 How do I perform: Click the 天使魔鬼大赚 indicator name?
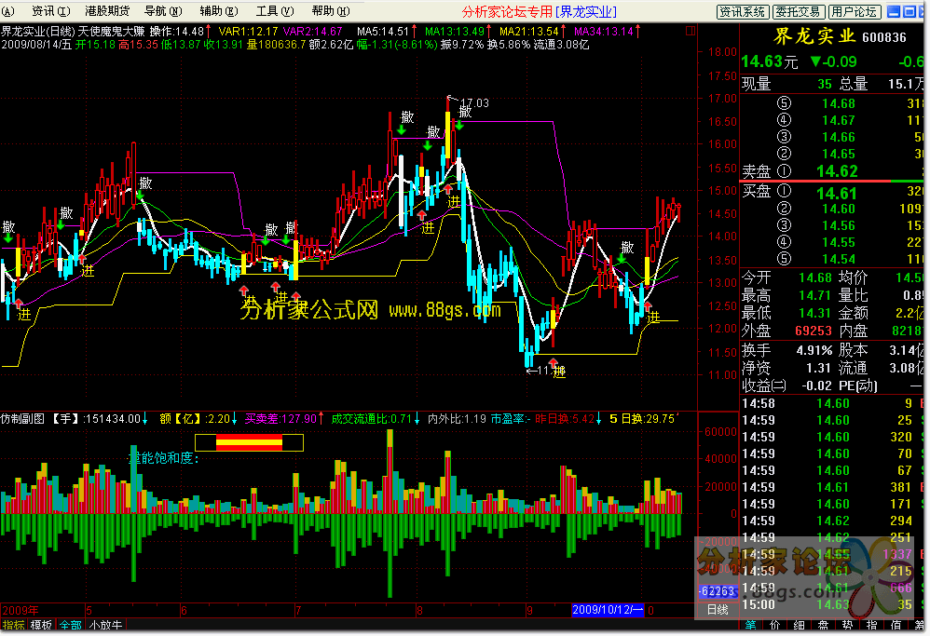point(112,32)
